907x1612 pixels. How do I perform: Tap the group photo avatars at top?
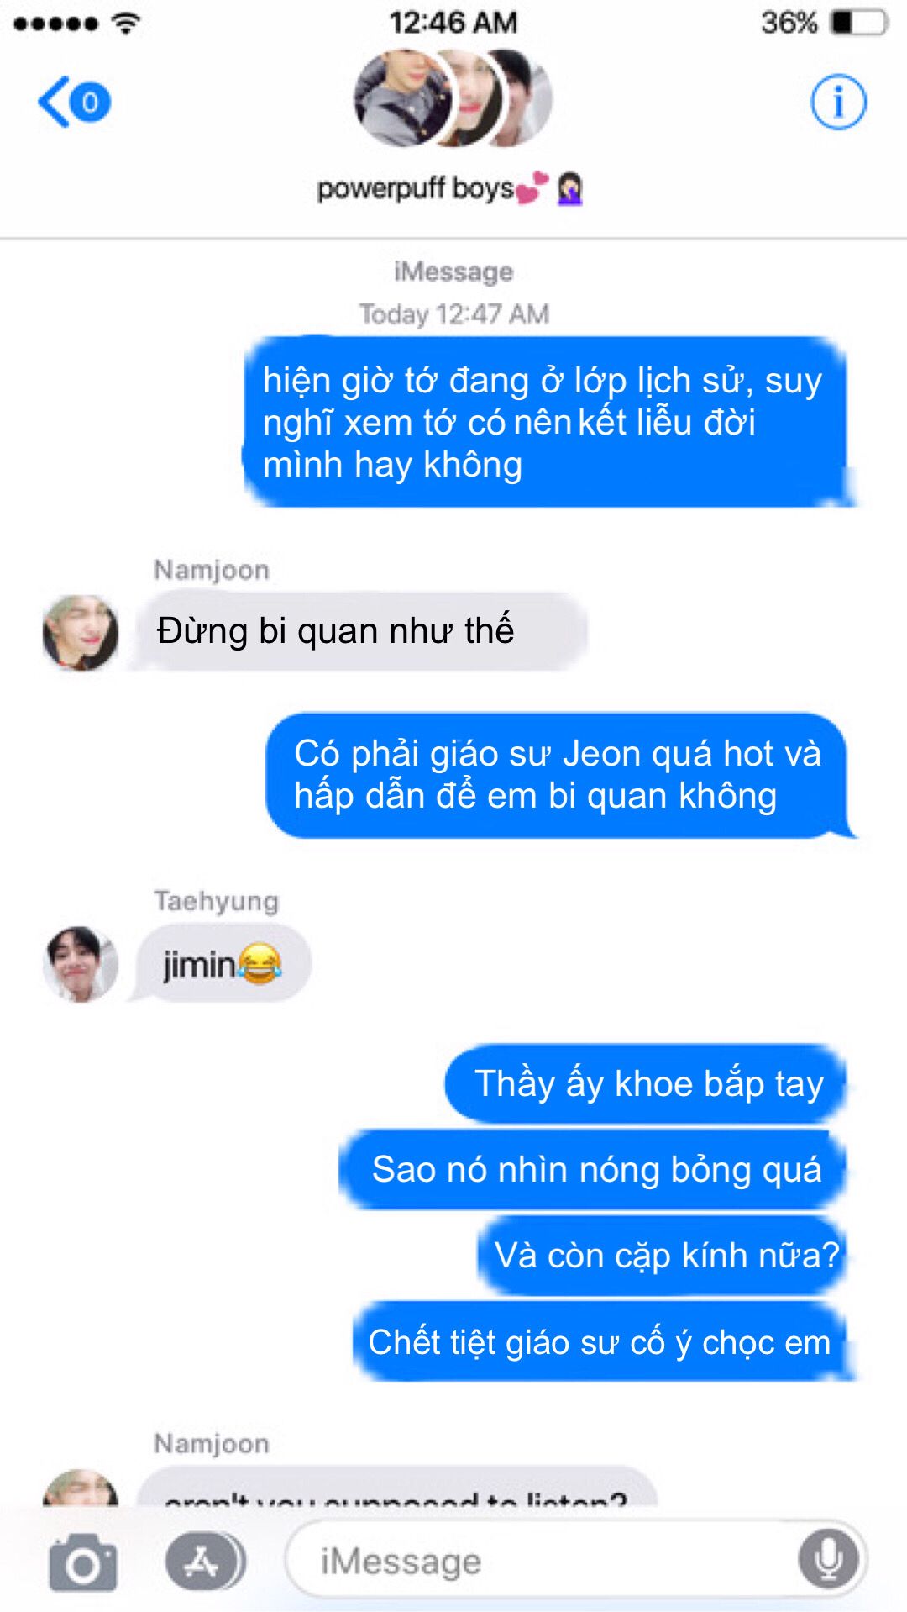453,98
